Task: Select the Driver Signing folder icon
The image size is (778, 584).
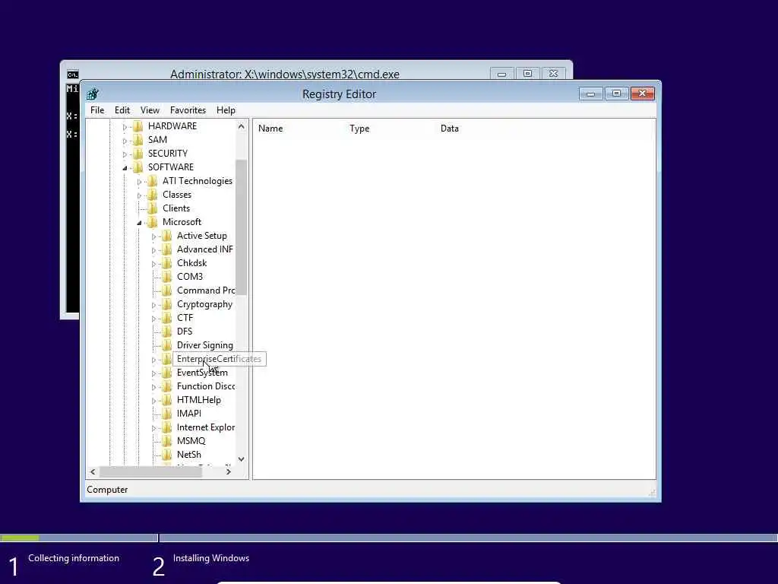Action: coord(166,344)
